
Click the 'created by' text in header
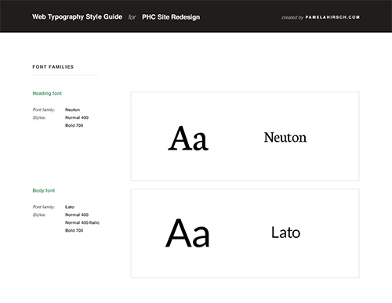[292, 17]
